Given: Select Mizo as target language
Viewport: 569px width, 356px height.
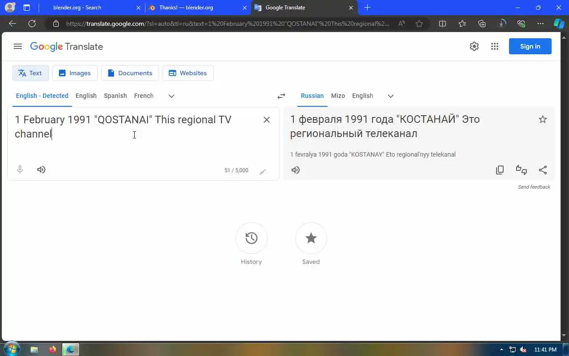Looking at the screenshot, I should (x=338, y=96).
